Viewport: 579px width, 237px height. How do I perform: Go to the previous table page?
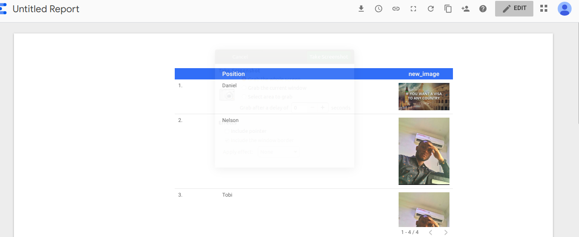tap(431, 232)
